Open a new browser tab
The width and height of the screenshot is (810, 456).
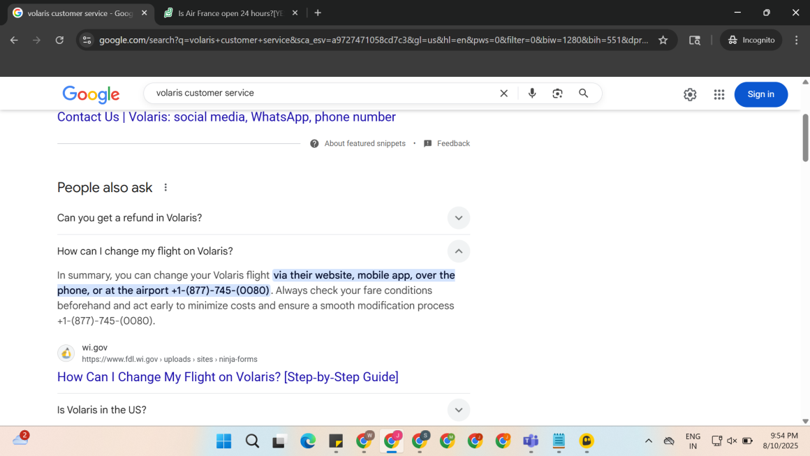(318, 13)
